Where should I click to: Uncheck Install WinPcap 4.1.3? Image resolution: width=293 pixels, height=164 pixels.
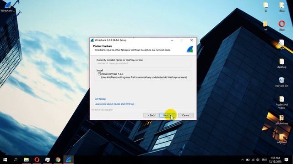99,74
